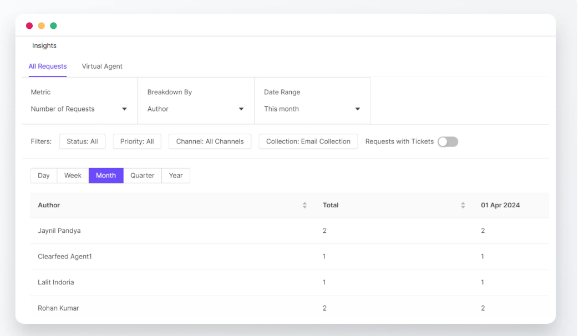
Task: Open the Virtual Agent tab
Action: 102,67
